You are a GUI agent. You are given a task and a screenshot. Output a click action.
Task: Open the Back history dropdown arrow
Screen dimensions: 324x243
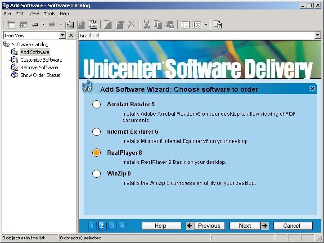43,25
